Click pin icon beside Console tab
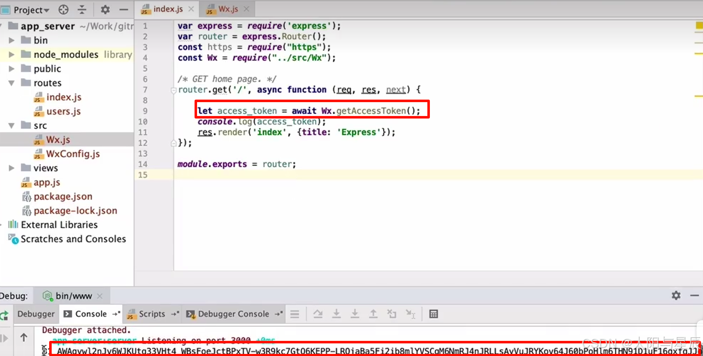Screen dimensions: 703x356 [x=116, y=314]
